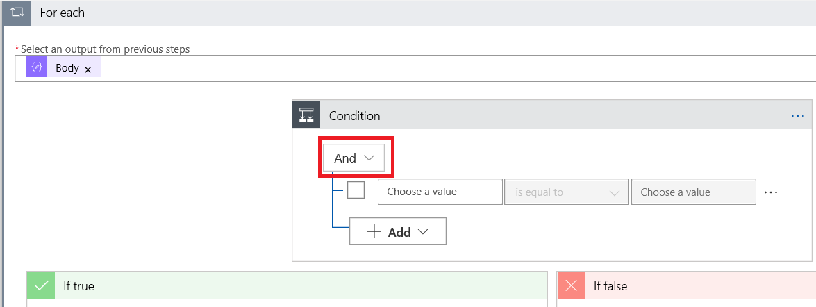The image size is (816, 307).
Task: Remove the Body token with x
Action: (88, 69)
